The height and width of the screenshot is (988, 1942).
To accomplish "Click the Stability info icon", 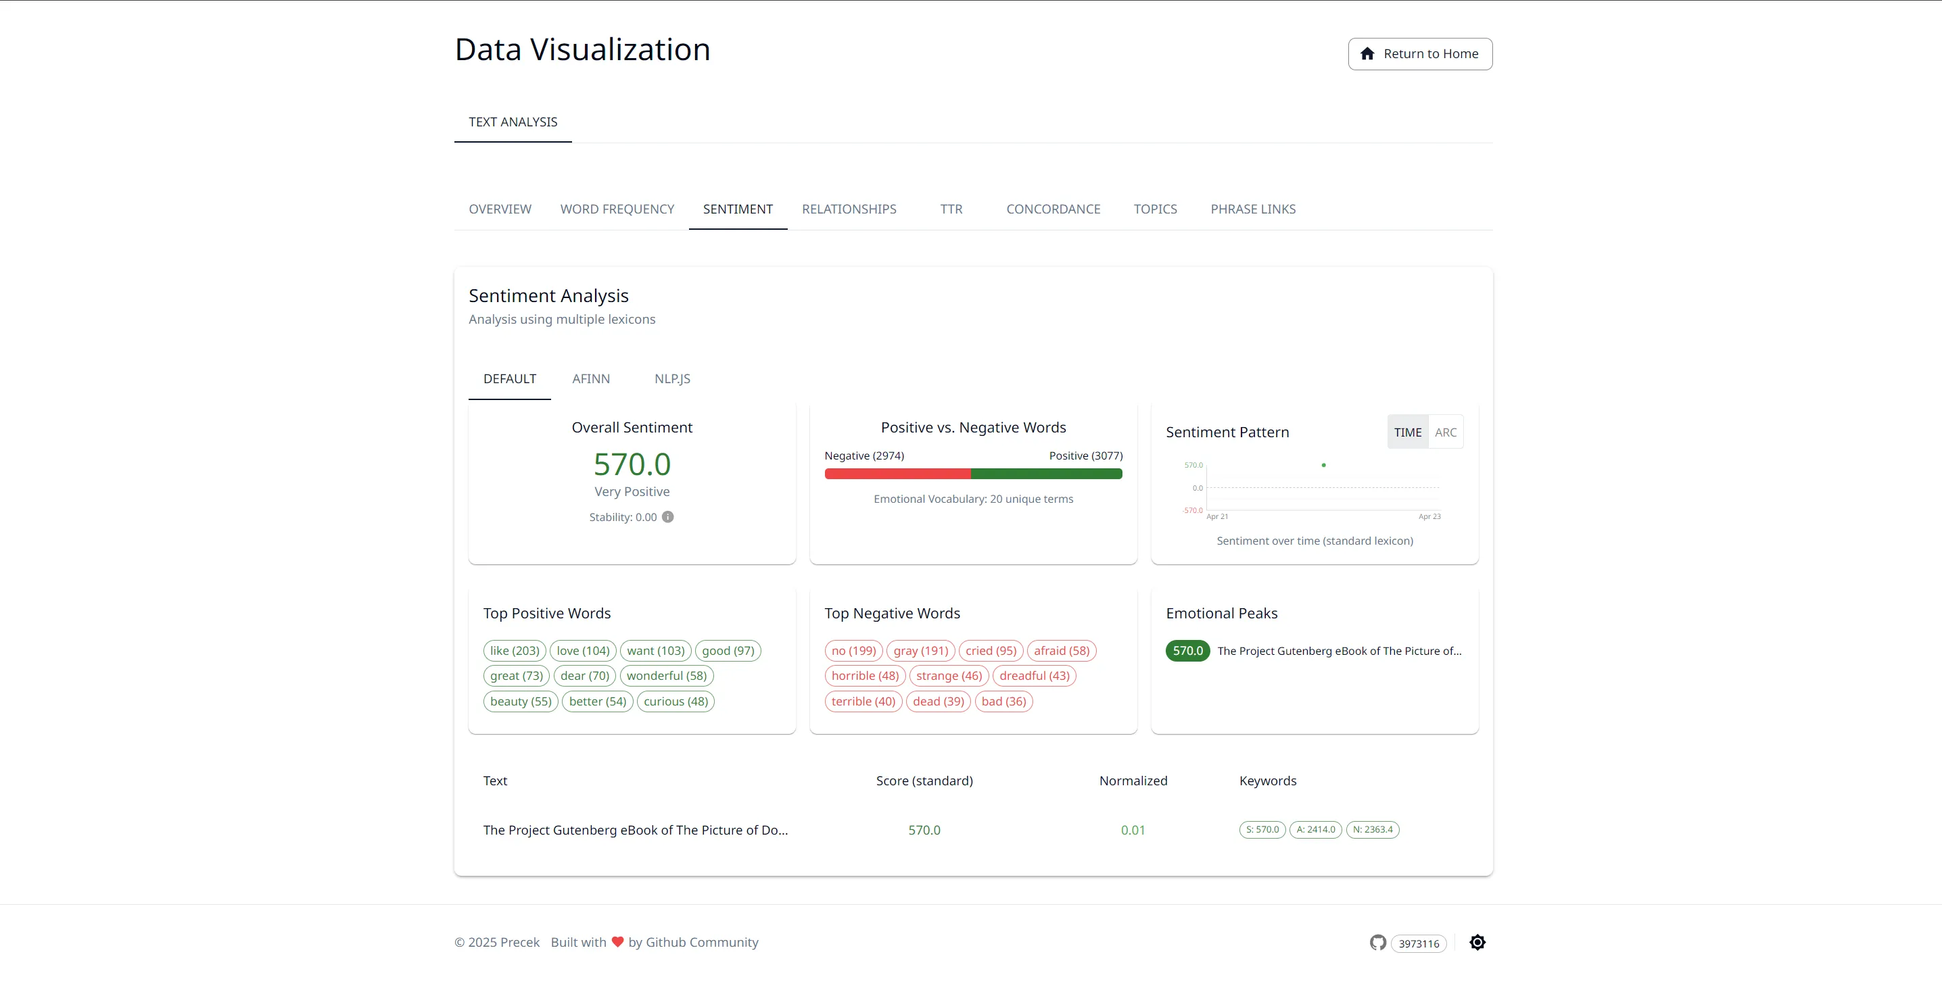I will (668, 517).
